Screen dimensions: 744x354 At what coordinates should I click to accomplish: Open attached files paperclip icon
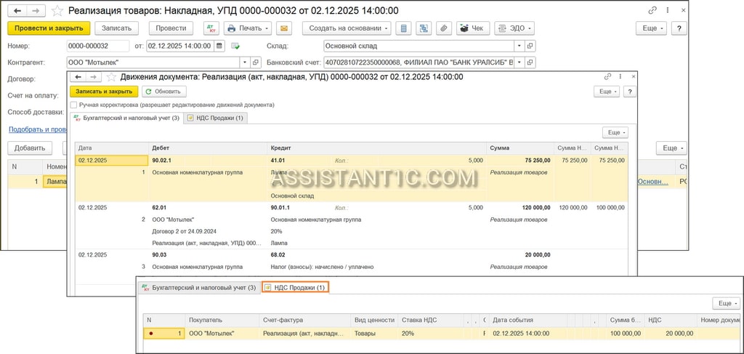(443, 28)
